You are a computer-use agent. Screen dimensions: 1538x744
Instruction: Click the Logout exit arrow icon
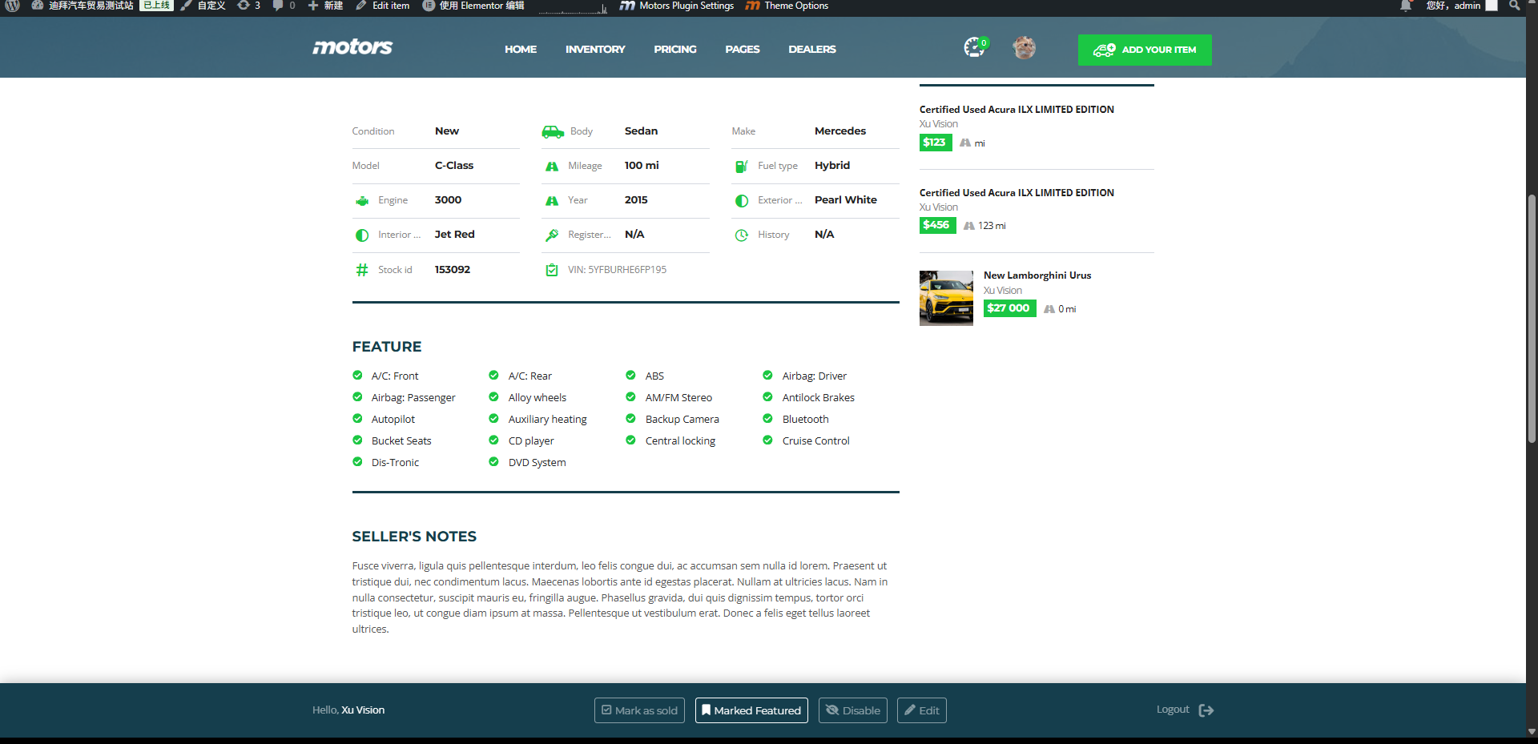[x=1206, y=710]
